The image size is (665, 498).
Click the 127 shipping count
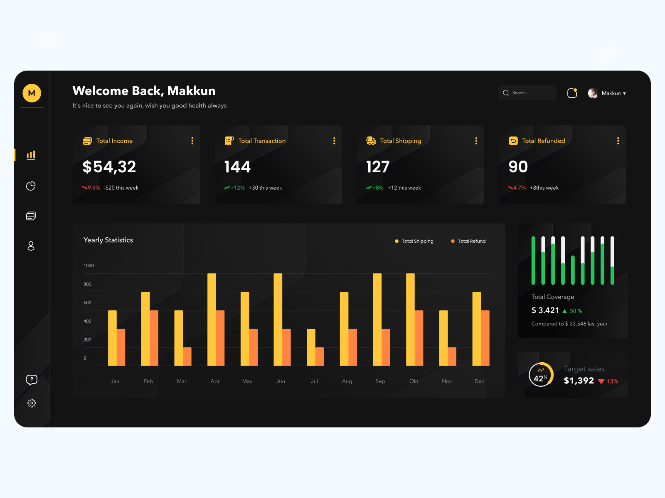click(378, 167)
